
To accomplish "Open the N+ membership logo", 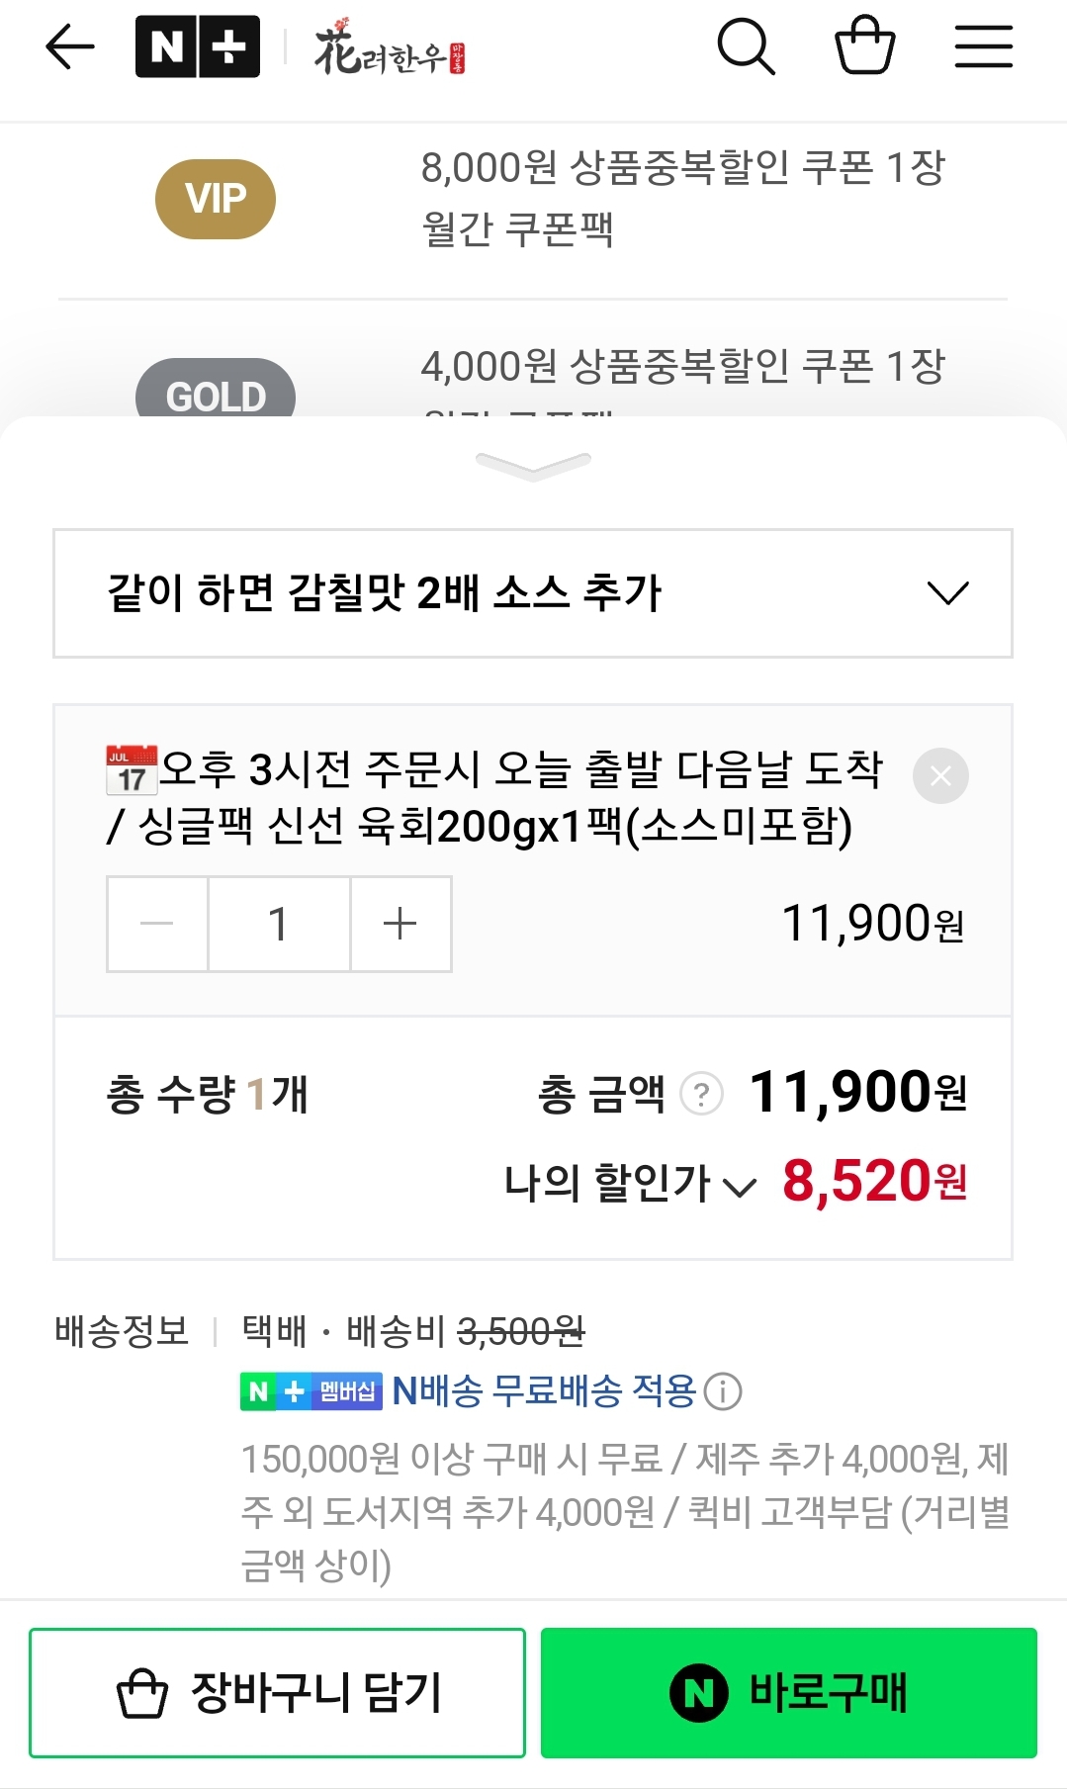I will 198,46.
